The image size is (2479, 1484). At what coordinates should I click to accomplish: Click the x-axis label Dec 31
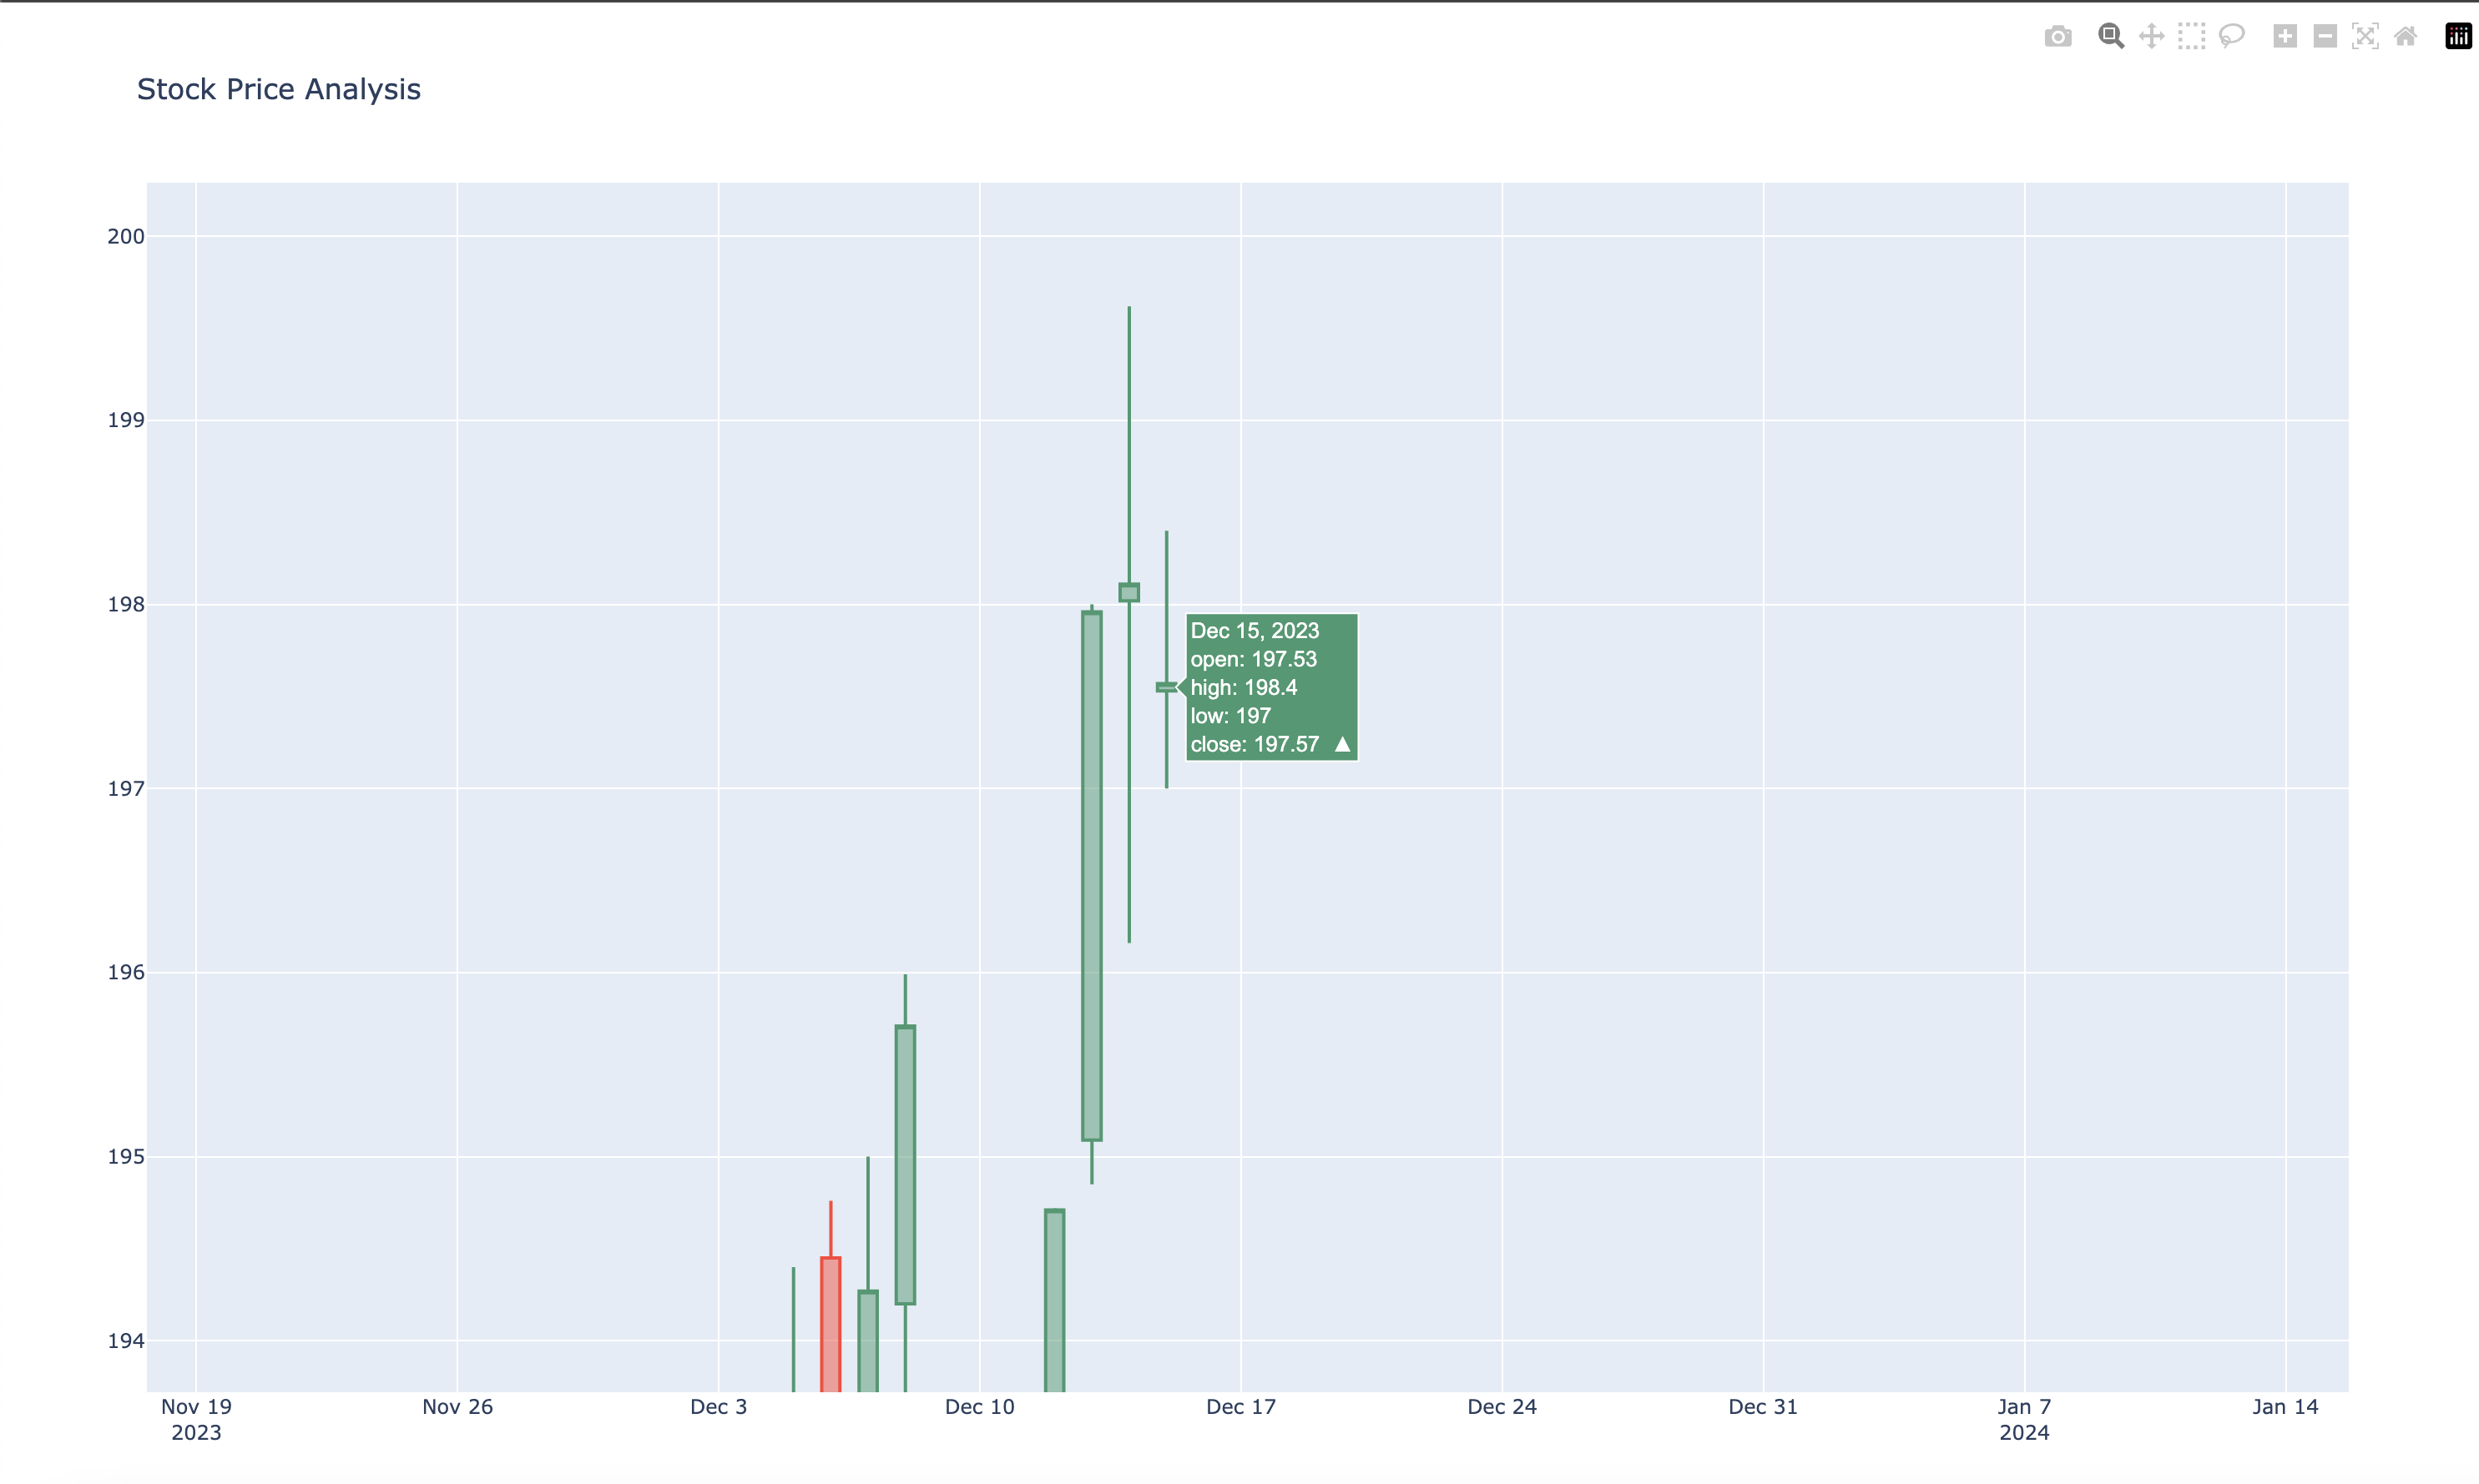coord(1763,1407)
